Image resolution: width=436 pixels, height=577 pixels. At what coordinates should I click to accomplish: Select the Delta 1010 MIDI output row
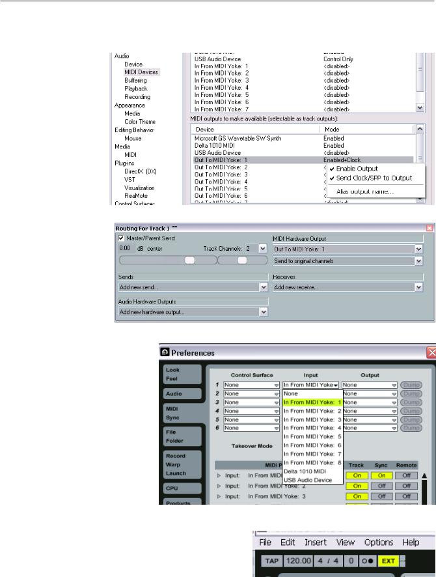[303, 146]
